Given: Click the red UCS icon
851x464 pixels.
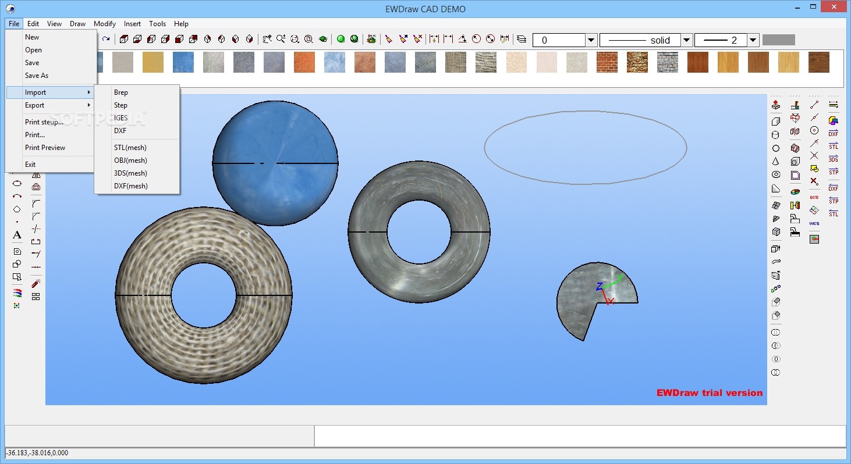Looking at the screenshot, I should (x=814, y=197).
